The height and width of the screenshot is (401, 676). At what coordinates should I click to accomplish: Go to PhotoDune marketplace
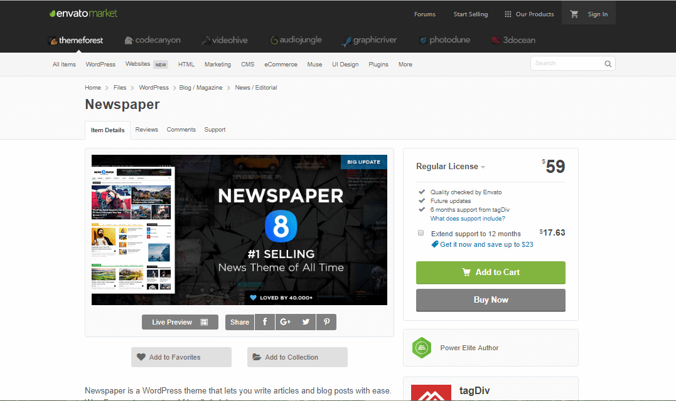coord(445,41)
